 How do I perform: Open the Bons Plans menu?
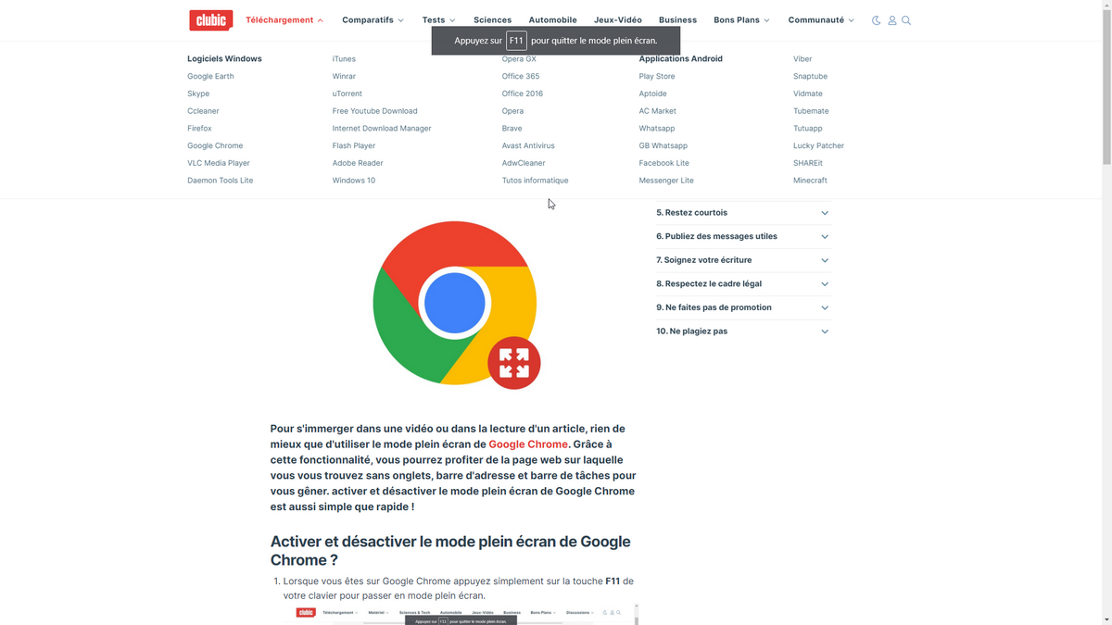click(741, 20)
